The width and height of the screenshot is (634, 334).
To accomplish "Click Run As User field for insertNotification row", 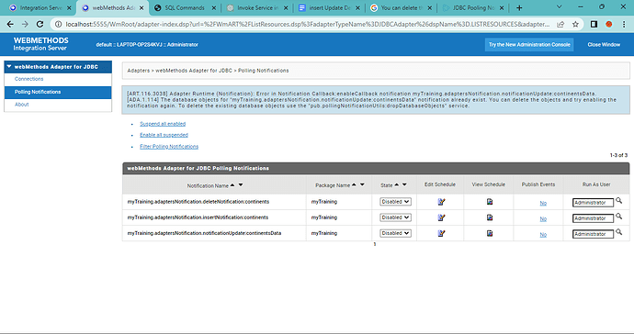I will pos(593,218).
